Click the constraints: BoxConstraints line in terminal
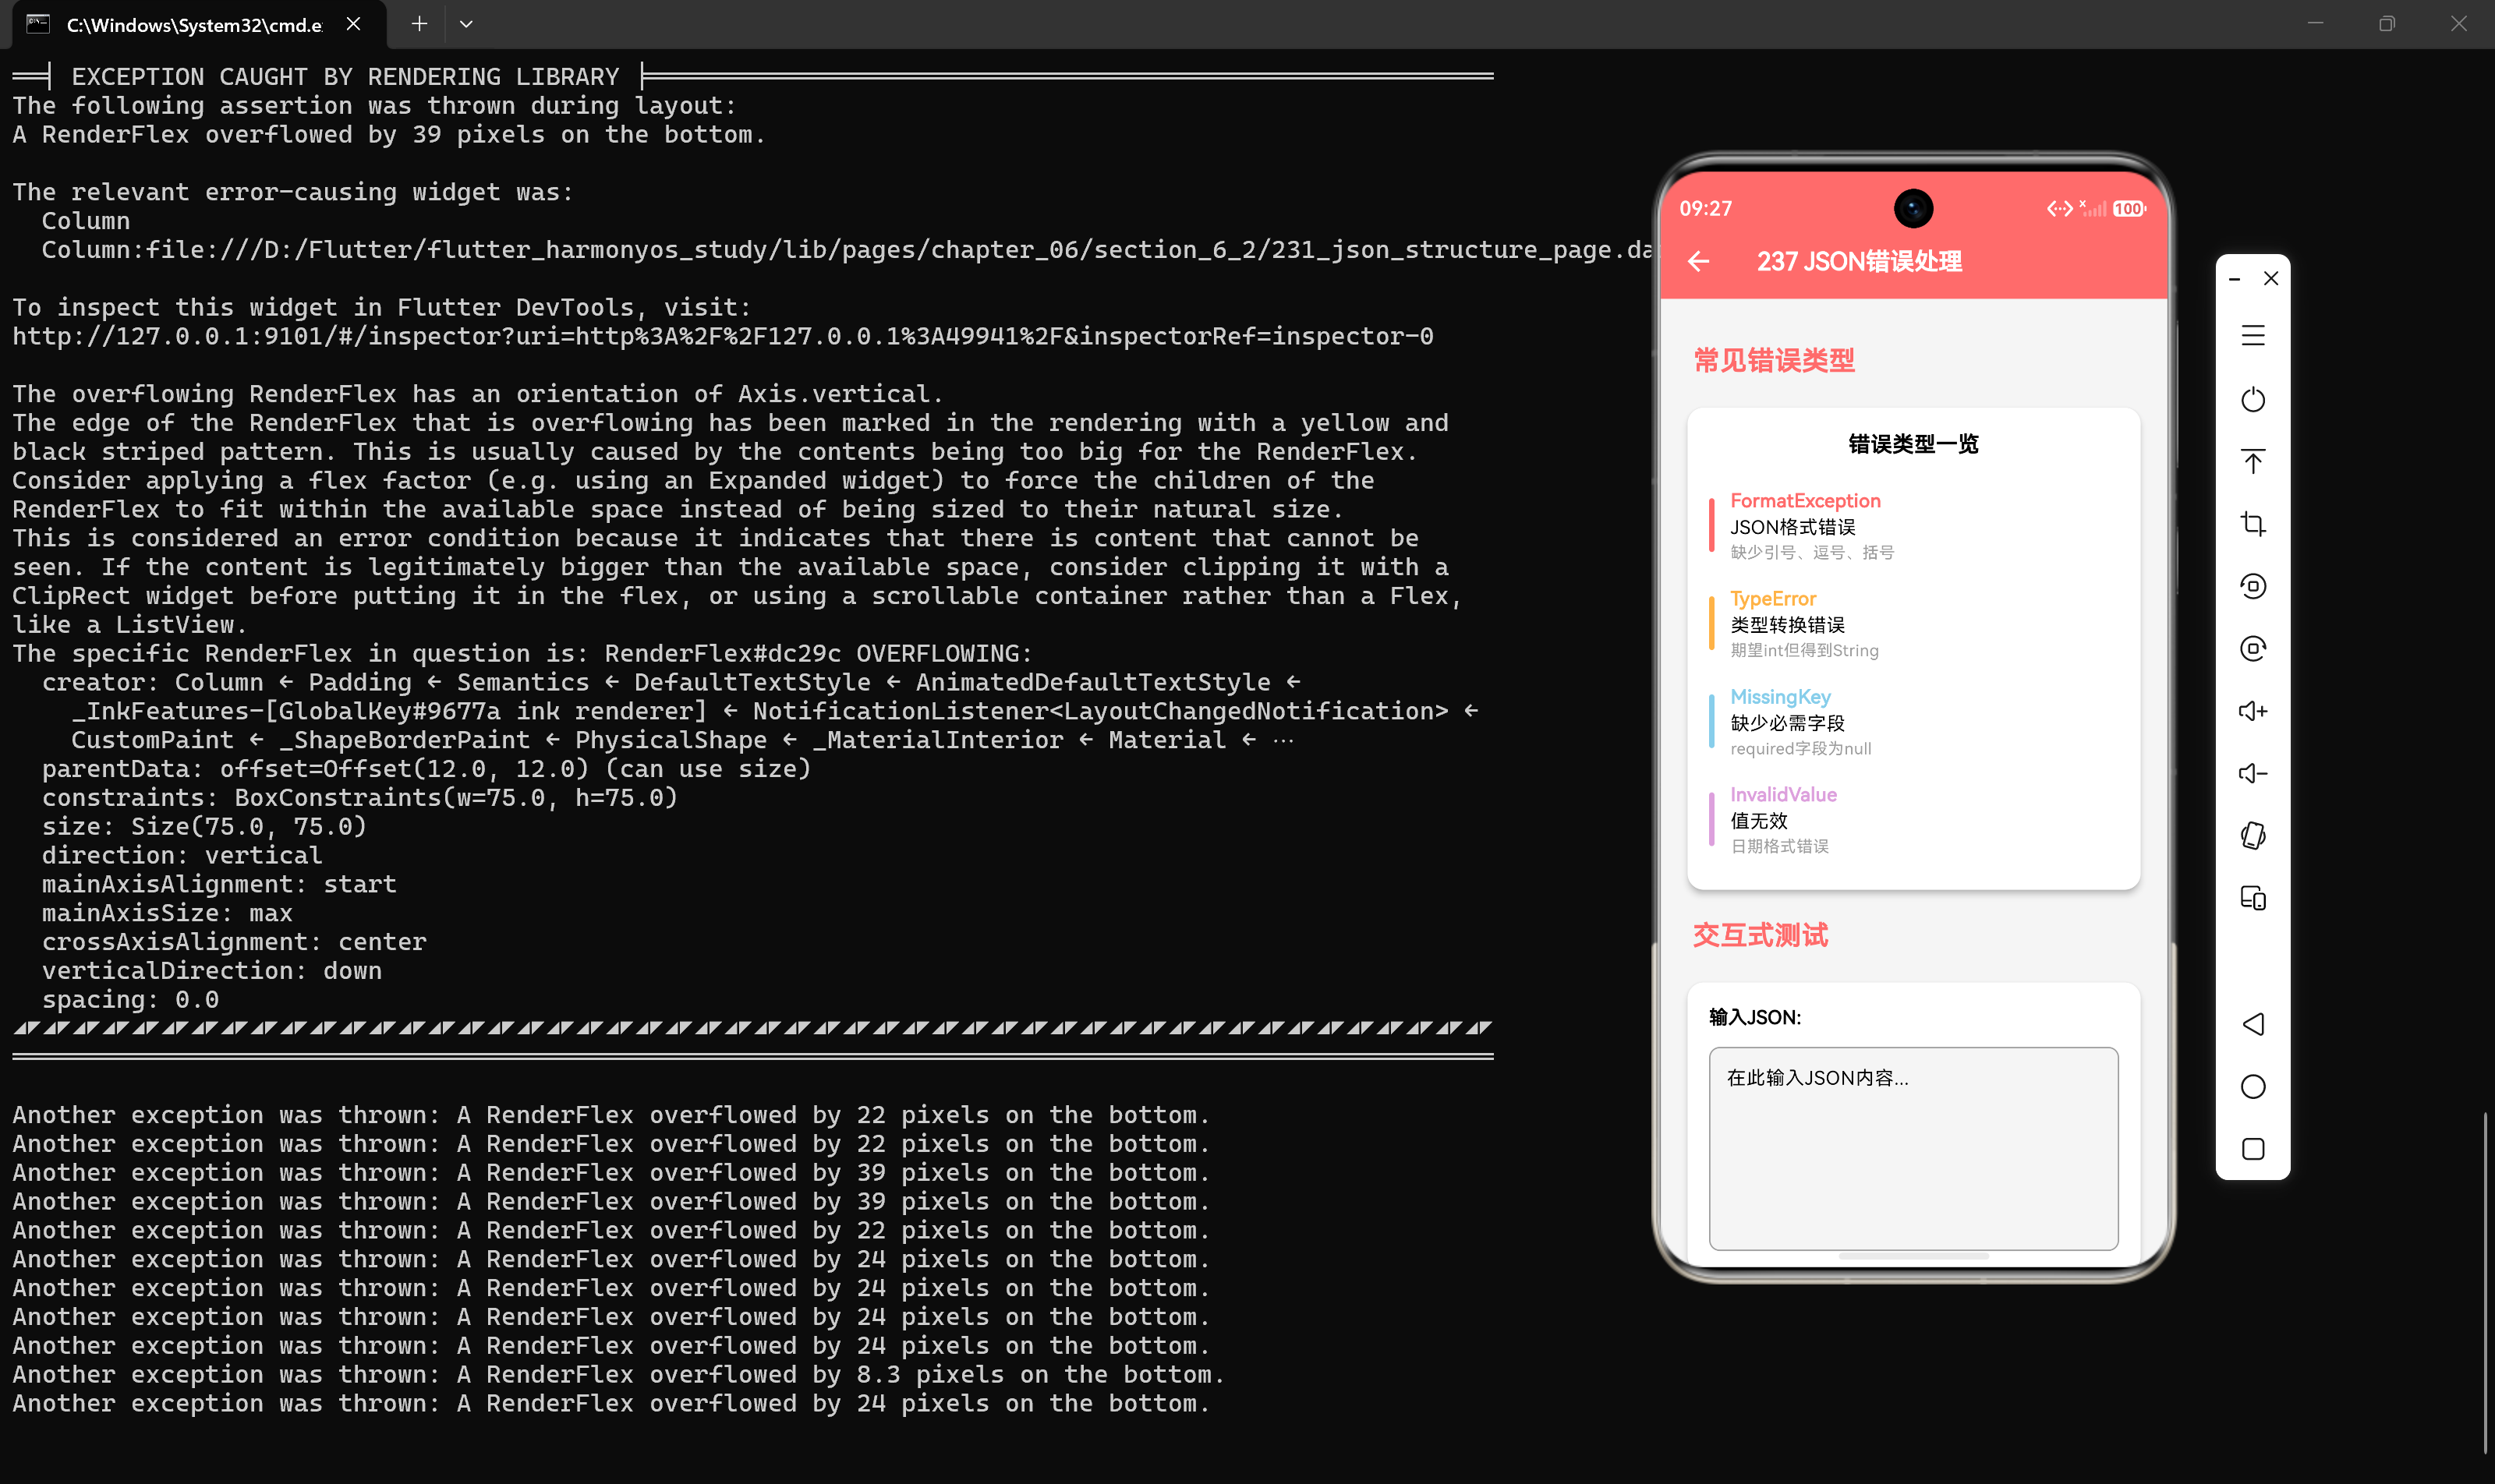The image size is (2495, 1484). (x=360, y=798)
